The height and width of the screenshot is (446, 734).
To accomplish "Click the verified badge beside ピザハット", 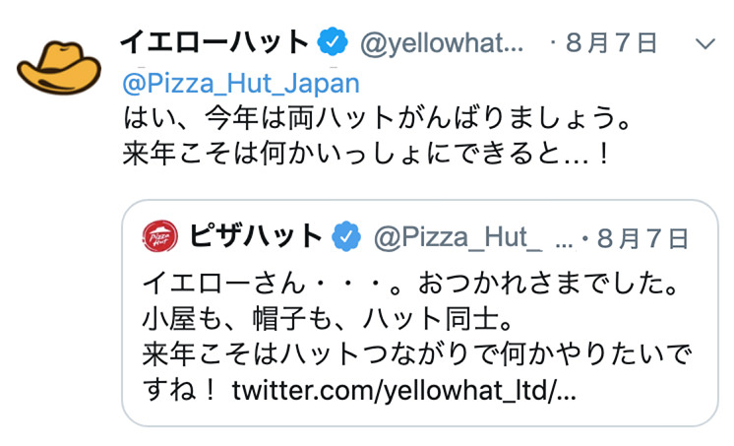I will pos(346,236).
